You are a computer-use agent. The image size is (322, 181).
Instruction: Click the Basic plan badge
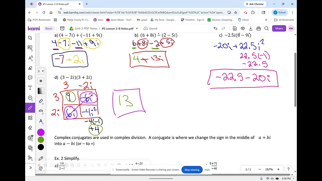coord(49,28)
